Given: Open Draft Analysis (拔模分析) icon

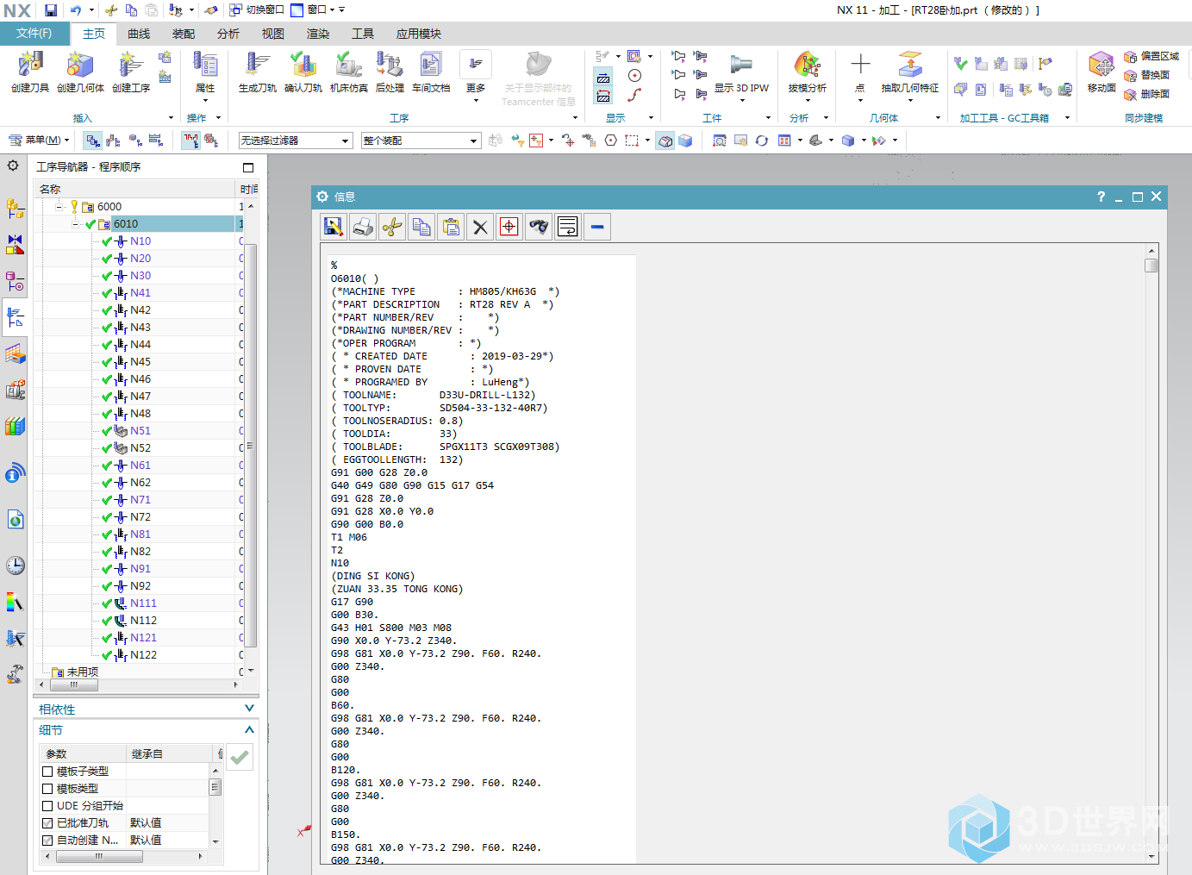Looking at the screenshot, I should tap(807, 65).
